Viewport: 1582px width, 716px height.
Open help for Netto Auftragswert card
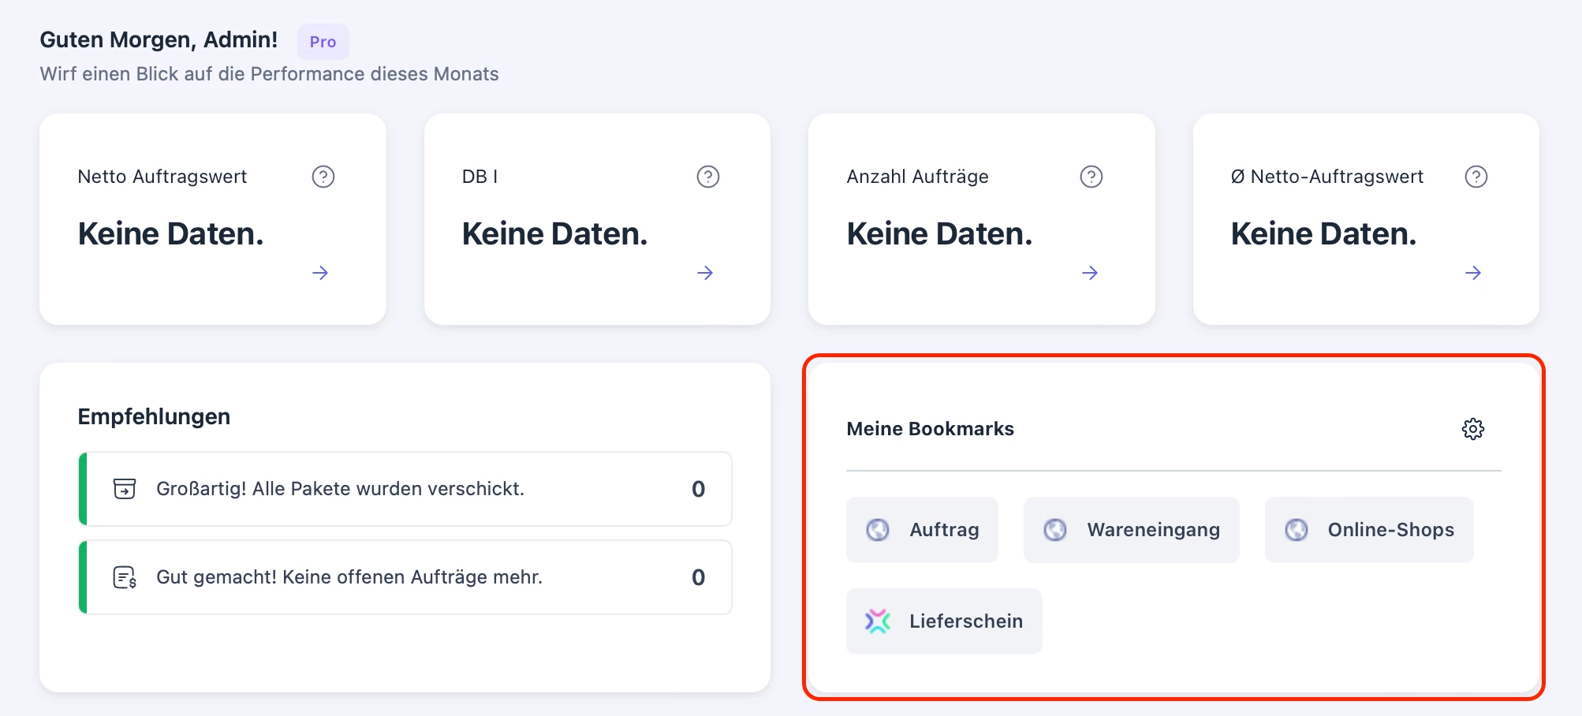323,177
